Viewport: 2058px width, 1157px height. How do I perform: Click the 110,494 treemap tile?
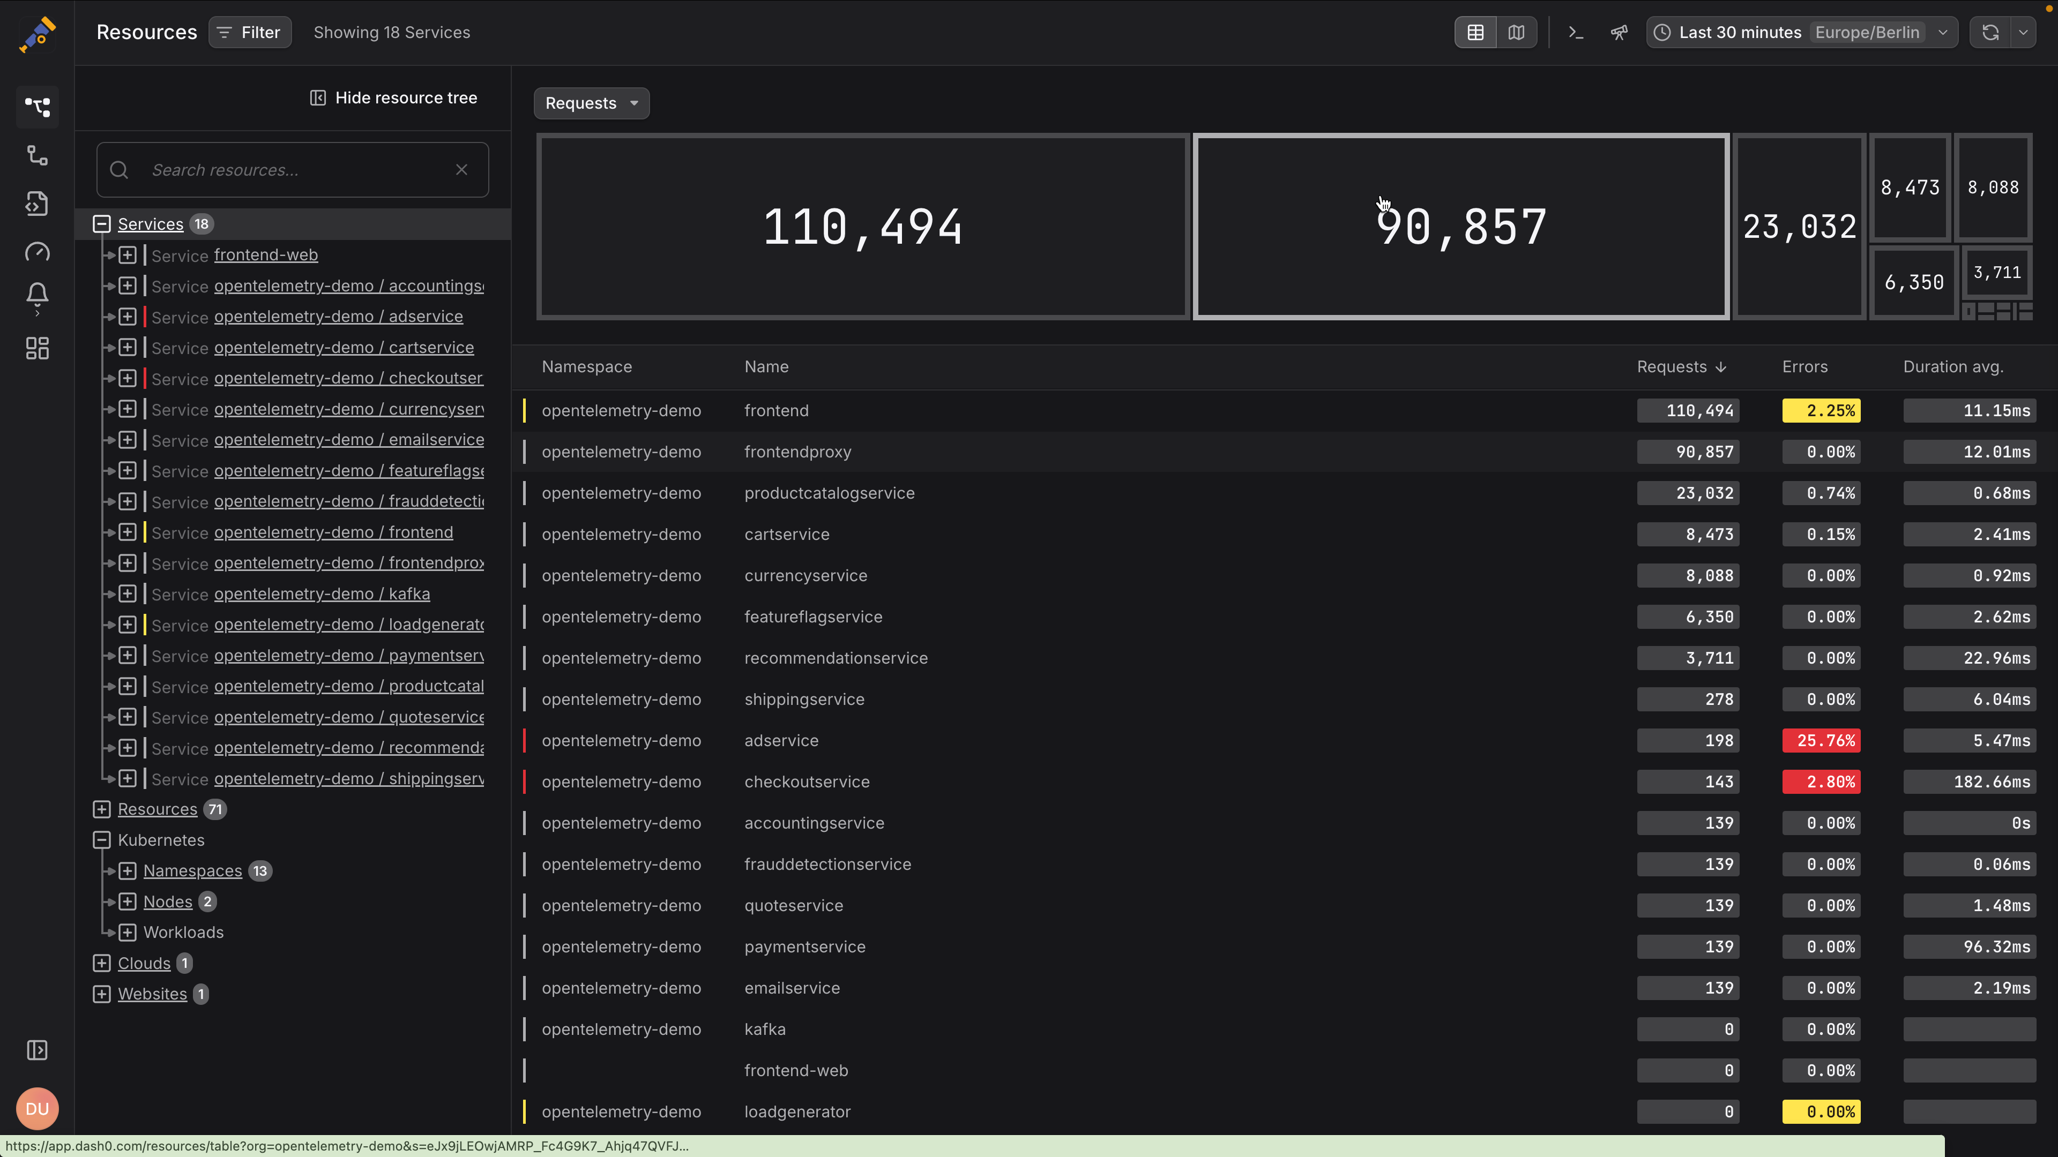coord(863,227)
